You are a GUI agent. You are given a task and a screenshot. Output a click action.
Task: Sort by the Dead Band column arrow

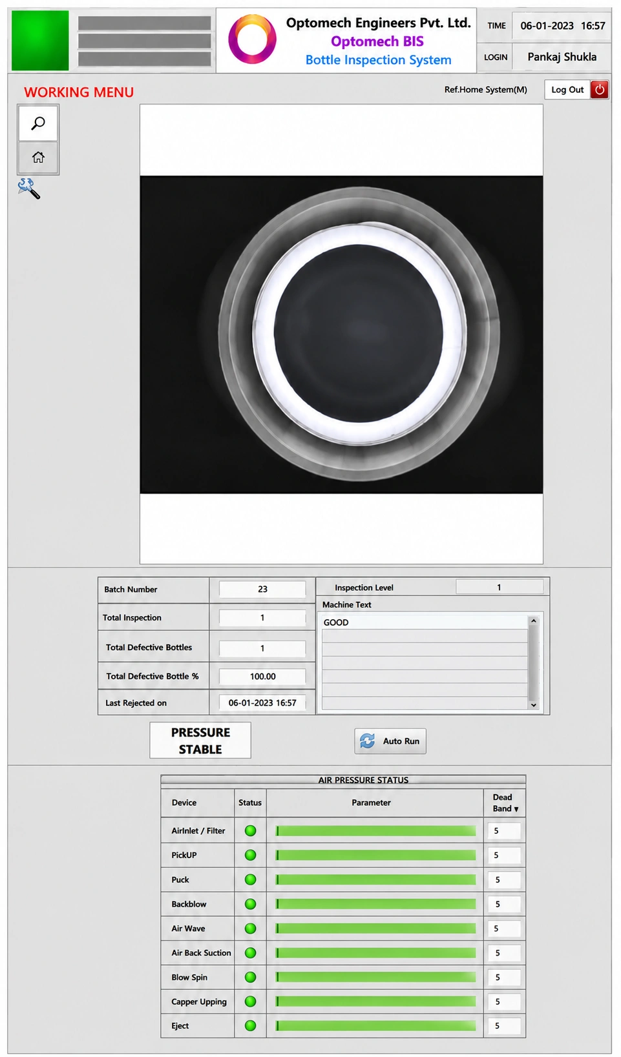pyautogui.click(x=516, y=809)
